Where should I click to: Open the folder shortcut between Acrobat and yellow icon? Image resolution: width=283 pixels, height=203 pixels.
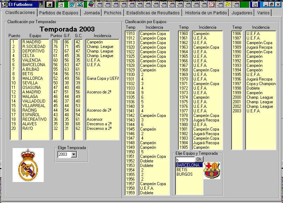220,4
